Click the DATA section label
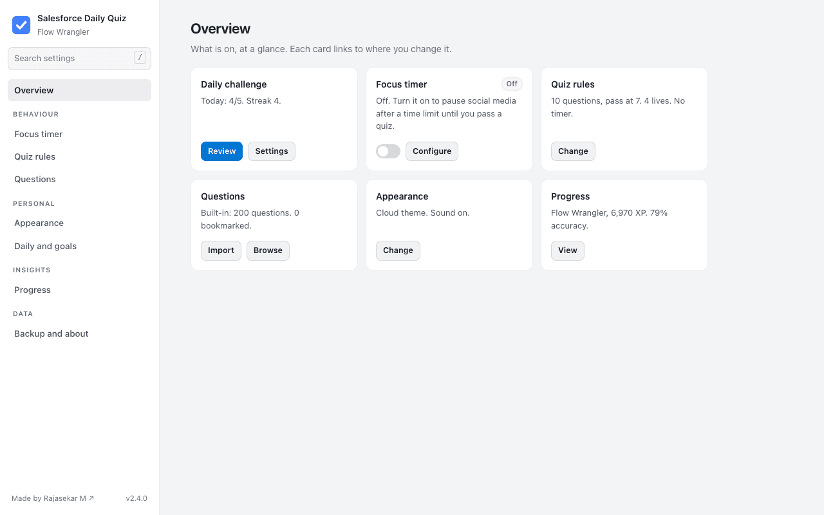The width and height of the screenshot is (824, 515). (23, 314)
